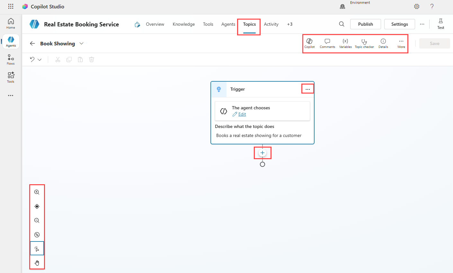The width and height of the screenshot is (453, 273).
Task: Zoom in on the canvas
Action: tap(37, 192)
